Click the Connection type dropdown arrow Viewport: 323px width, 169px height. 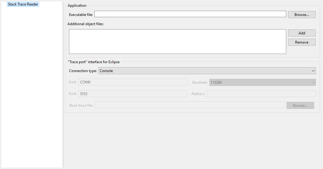(313, 71)
